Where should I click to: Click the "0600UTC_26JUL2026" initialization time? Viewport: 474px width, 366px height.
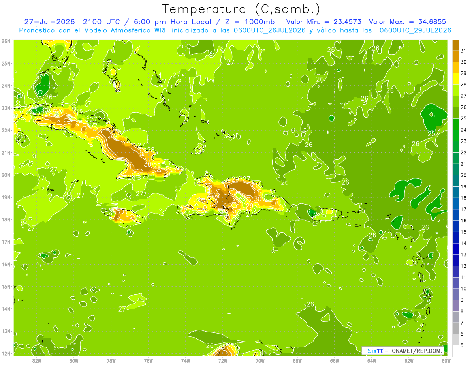pyautogui.click(x=270, y=30)
